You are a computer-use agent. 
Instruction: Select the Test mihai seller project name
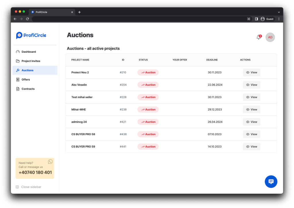pos(82,97)
